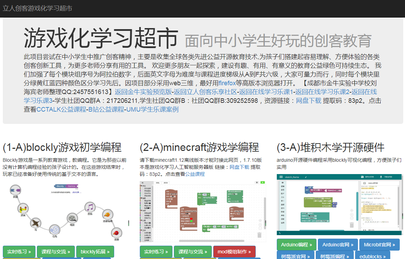Click the (3-A)堆积木学开源硬件 heading

(331, 147)
